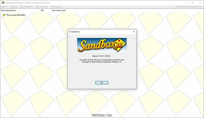Click the Sandboxie logo banner image
Screen dimensions: 204x118
[x=102, y=45]
